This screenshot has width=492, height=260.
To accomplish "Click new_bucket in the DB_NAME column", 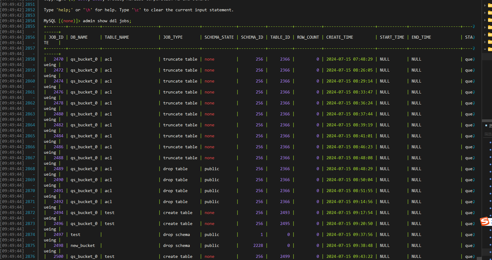I will tap(83, 245).
